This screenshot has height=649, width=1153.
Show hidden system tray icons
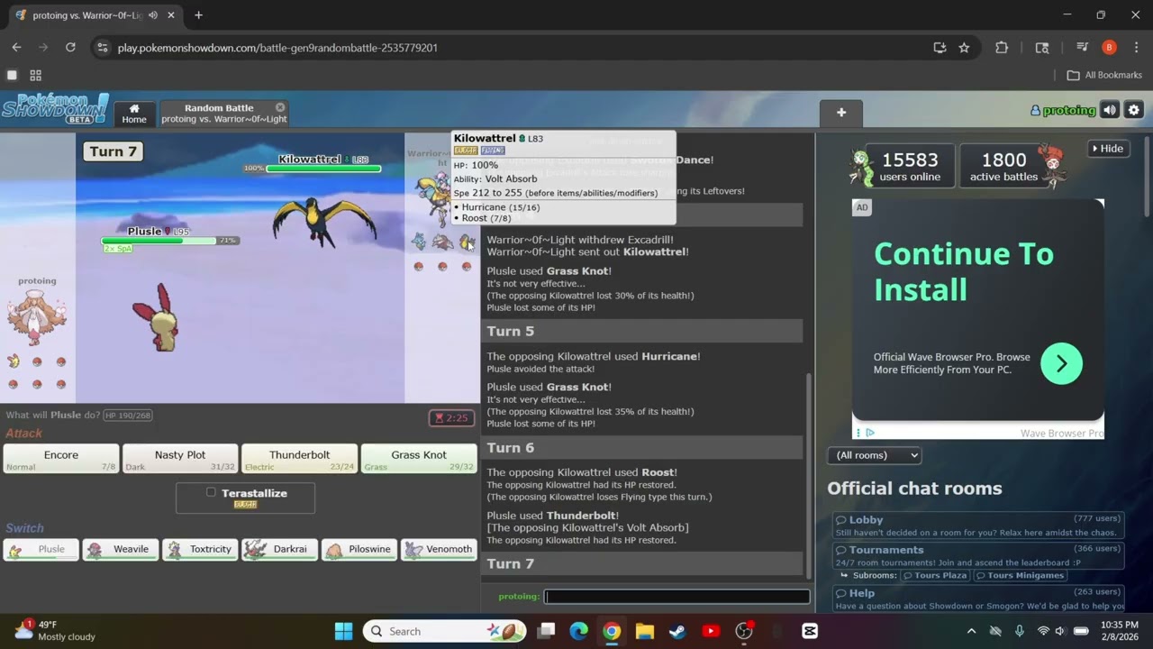(971, 631)
